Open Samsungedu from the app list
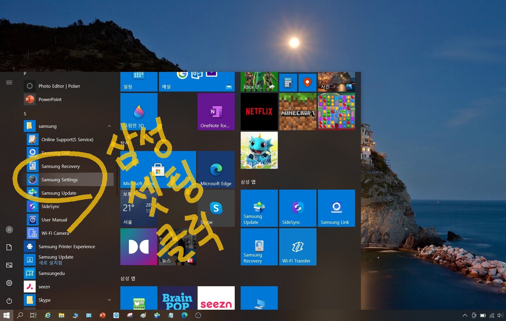 pyautogui.click(x=68, y=273)
